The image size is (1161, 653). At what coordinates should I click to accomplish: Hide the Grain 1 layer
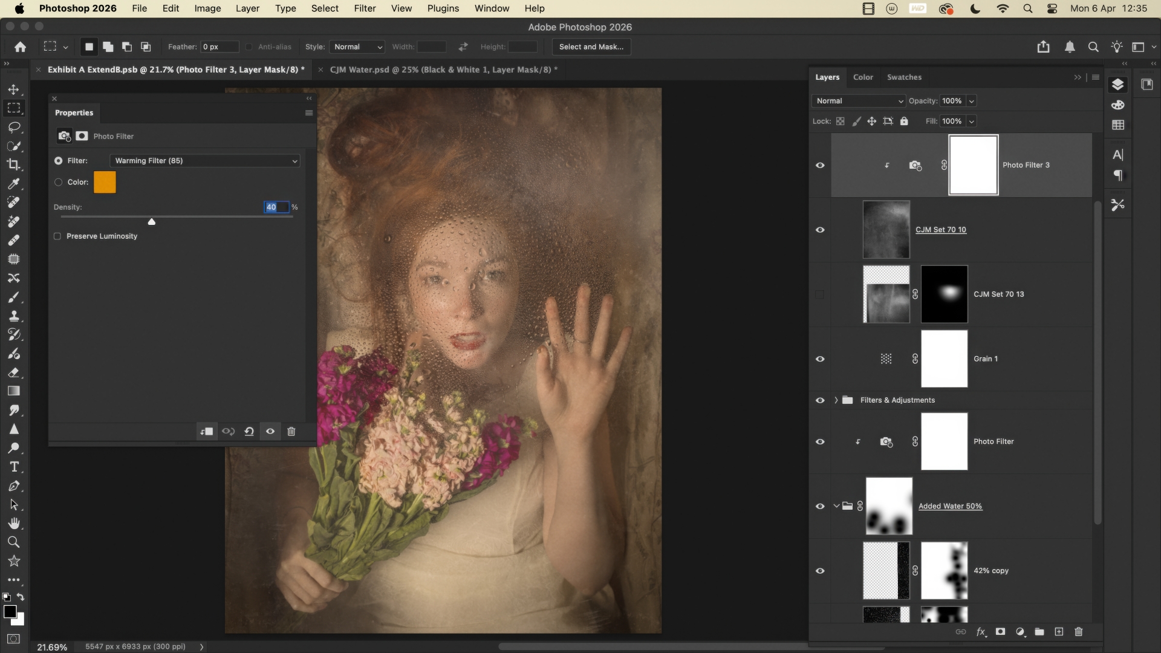click(820, 359)
